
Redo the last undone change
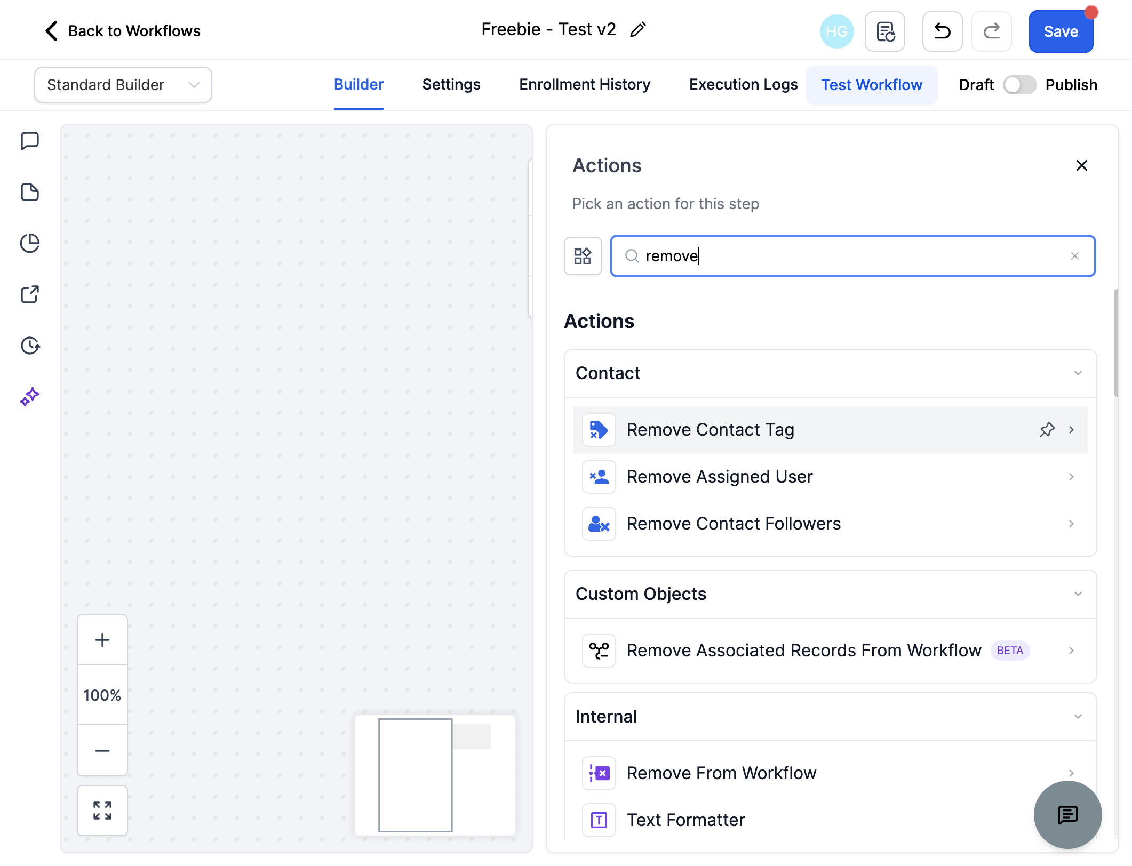(x=992, y=31)
